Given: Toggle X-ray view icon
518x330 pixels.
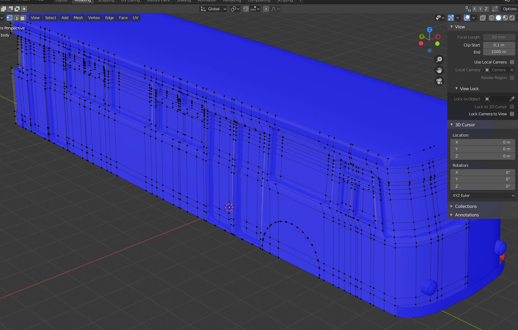Looking at the screenshot, I should [483, 18].
